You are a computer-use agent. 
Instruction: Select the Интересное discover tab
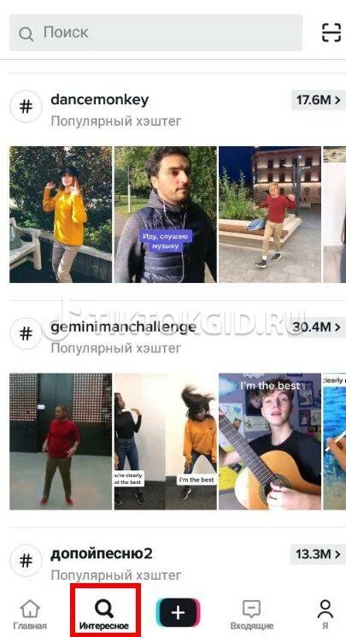point(105,611)
